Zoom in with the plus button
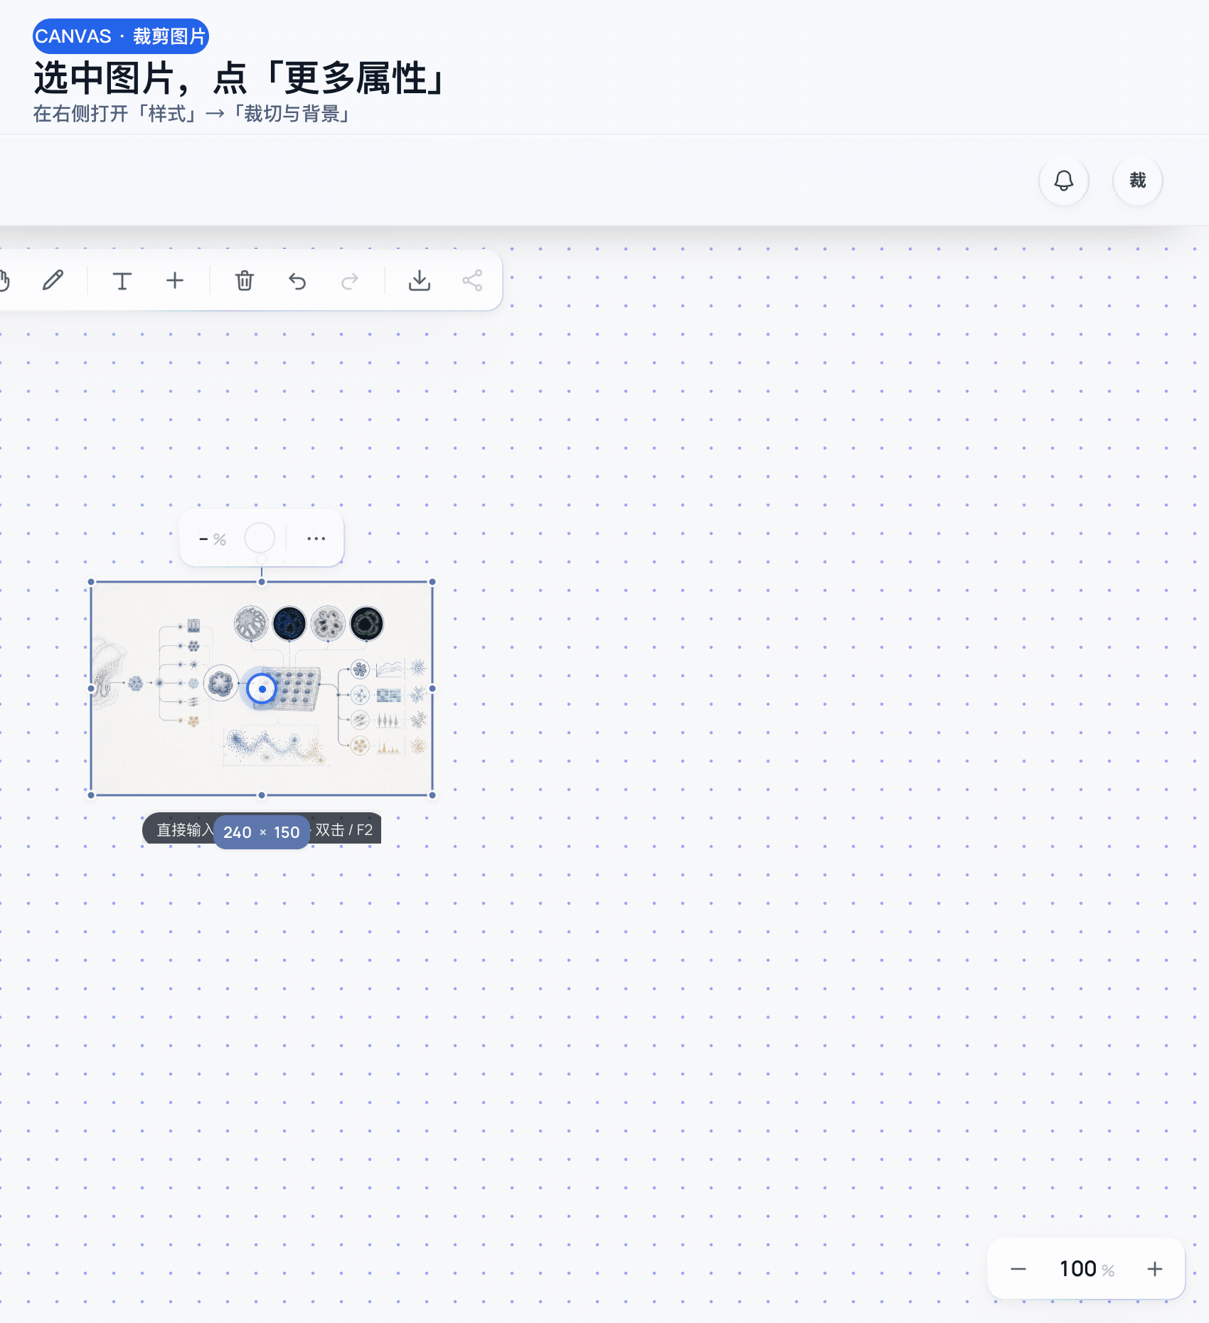1209x1323 pixels. point(1155,1269)
